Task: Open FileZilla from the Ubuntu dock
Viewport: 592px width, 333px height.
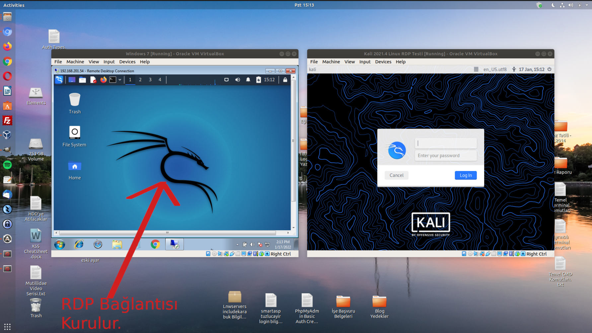Action: [x=7, y=121]
